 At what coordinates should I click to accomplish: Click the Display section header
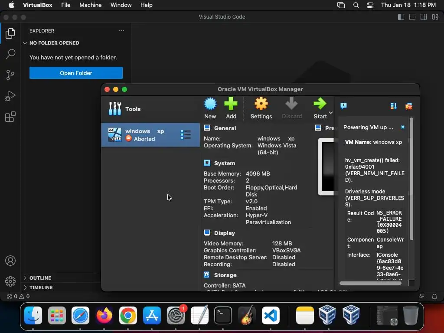coord(225,233)
